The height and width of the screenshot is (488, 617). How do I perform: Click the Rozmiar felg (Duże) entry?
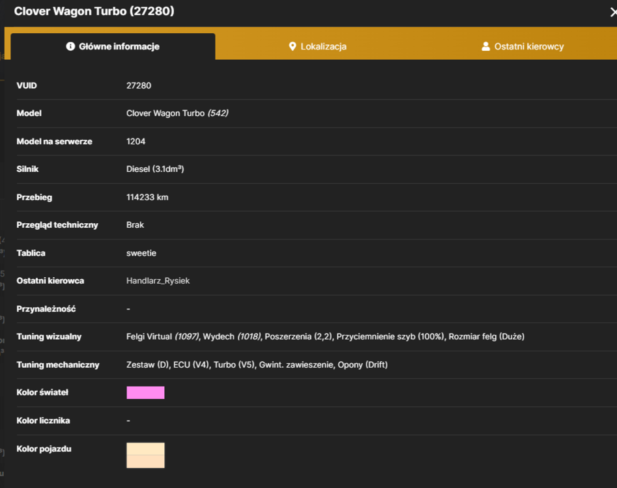(x=486, y=336)
